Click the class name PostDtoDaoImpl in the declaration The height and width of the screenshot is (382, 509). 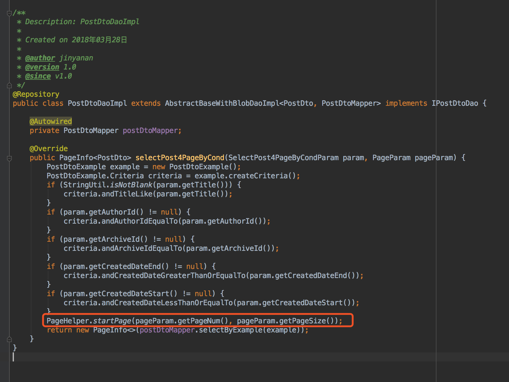click(x=97, y=103)
